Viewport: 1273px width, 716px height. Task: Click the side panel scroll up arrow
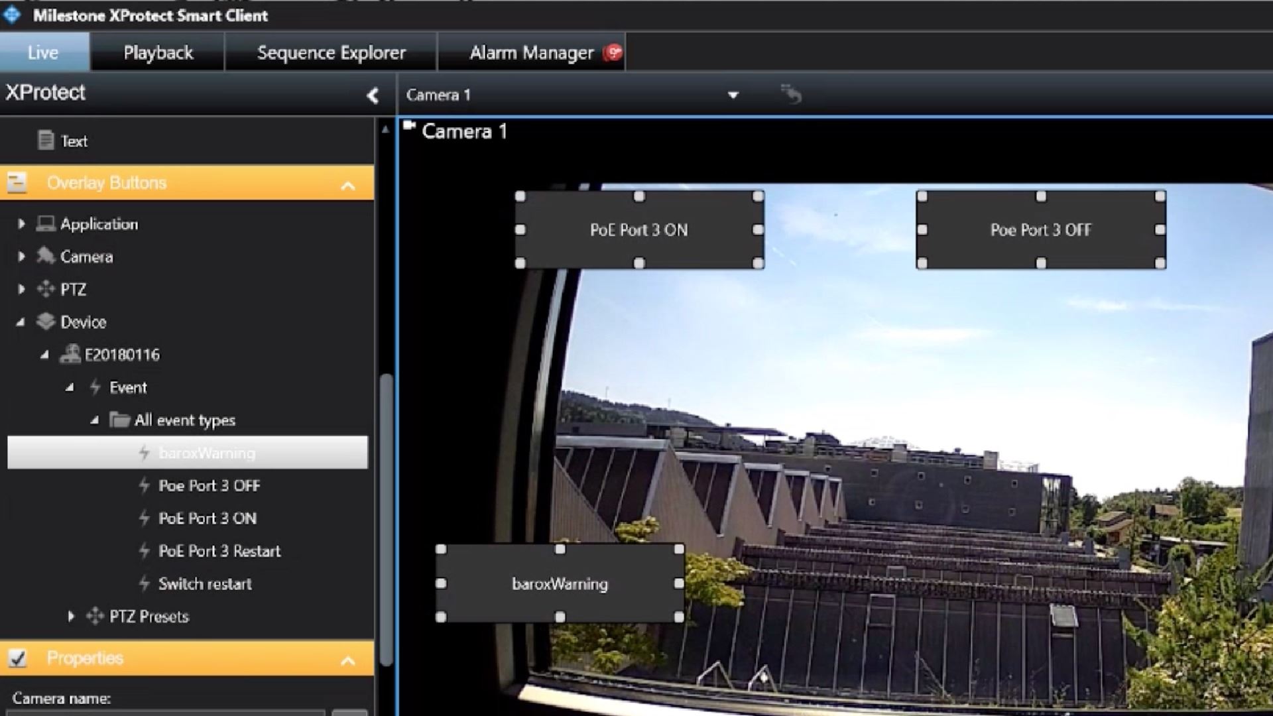[x=385, y=129]
